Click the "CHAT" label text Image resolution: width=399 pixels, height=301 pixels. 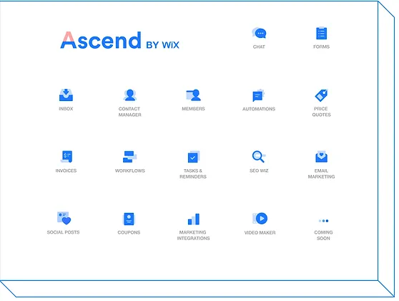(259, 47)
